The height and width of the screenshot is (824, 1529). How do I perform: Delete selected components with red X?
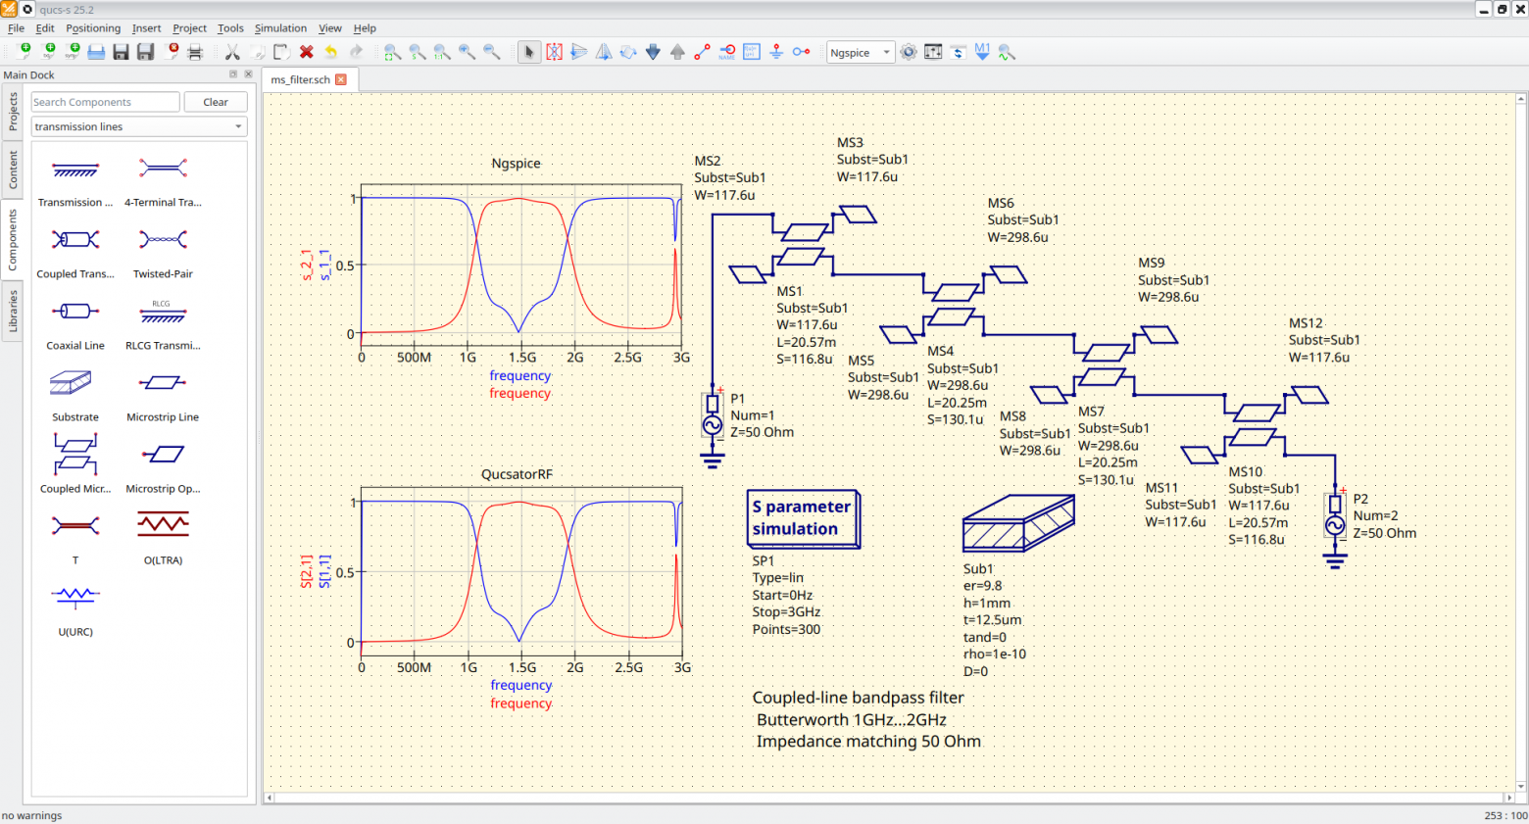(x=306, y=52)
